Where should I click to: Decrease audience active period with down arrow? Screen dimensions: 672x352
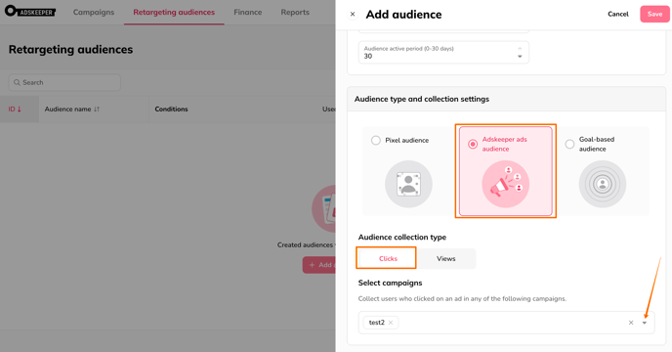[520, 57]
